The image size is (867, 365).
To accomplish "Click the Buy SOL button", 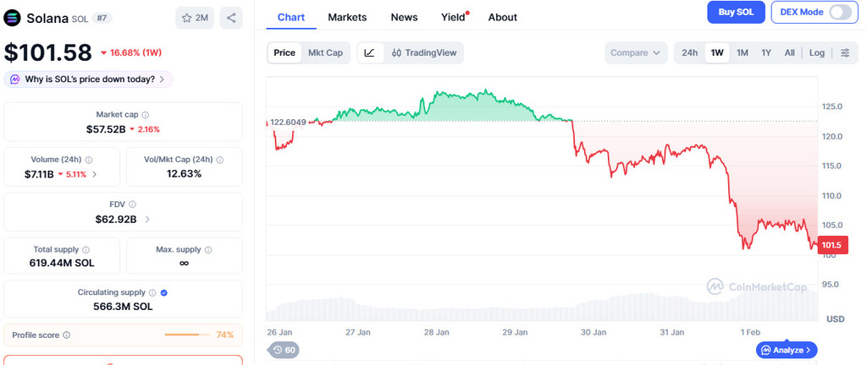I will click(736, 12).
